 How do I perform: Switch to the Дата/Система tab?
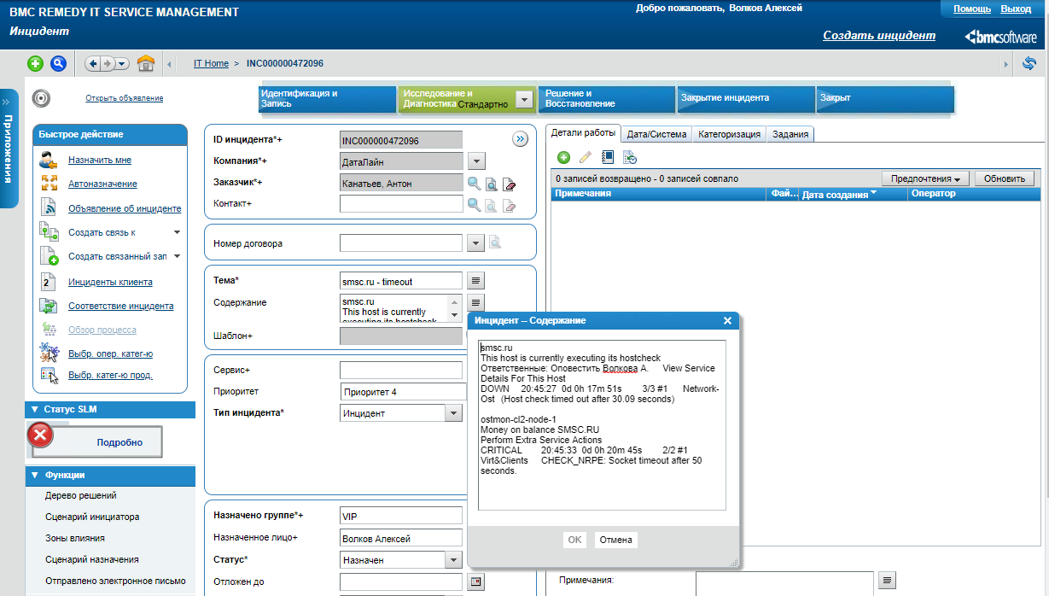656,134
